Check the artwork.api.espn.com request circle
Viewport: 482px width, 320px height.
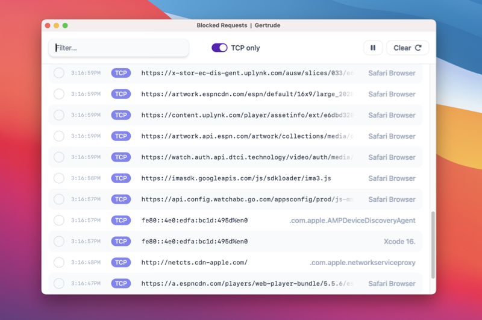pyautogui.click(x=59, y=136)
